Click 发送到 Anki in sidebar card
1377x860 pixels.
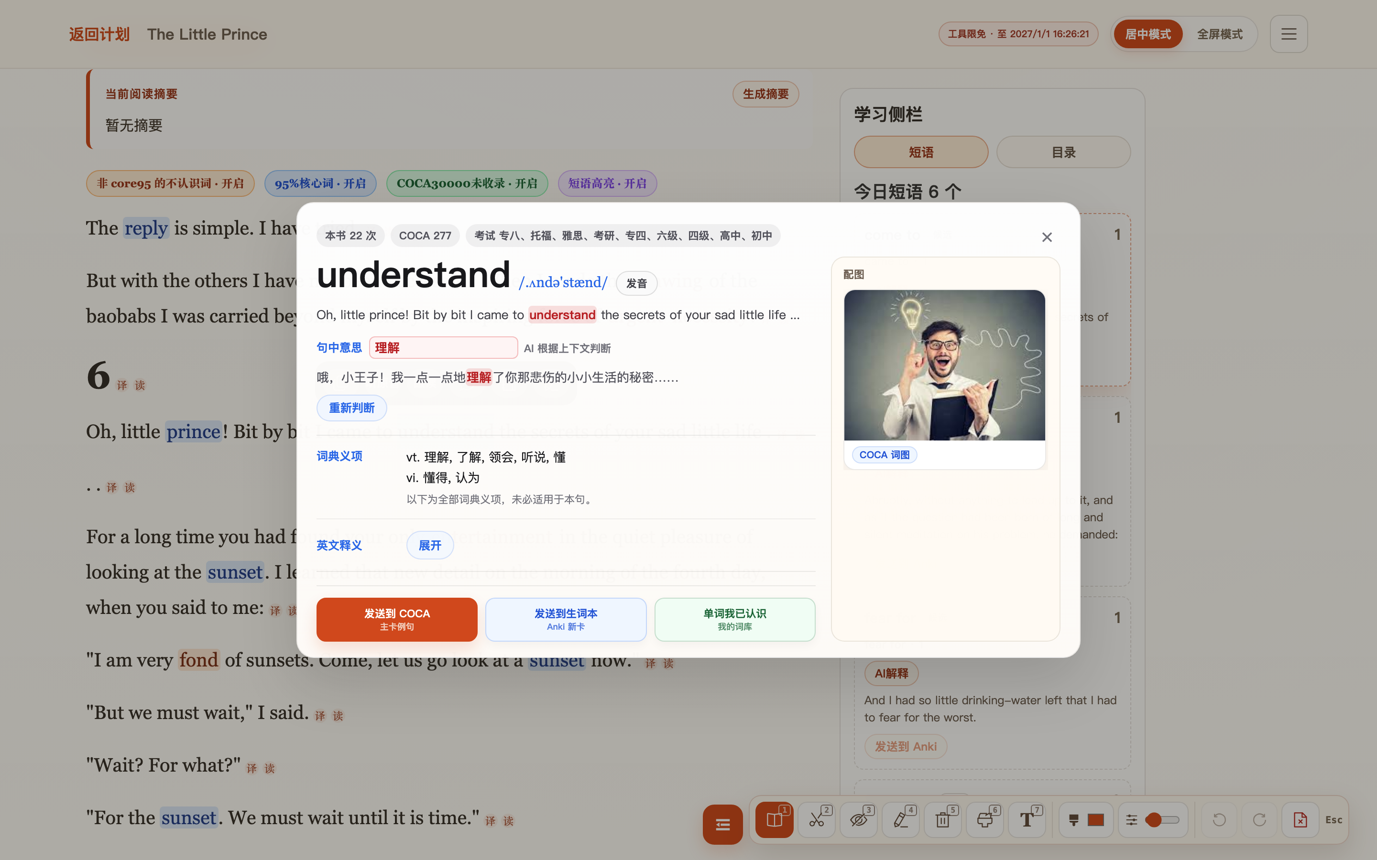point(905,746)
